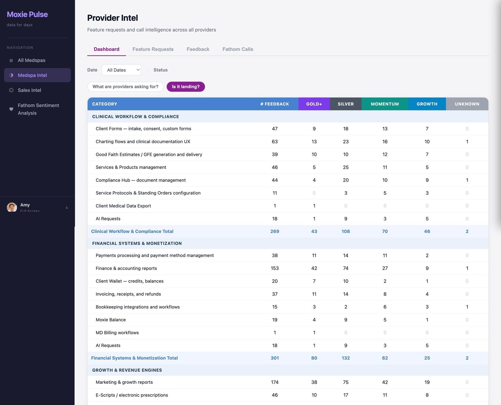The height and width of the screenshot is (405, 501).
Task: Select the 'Is it landing?' pill
Action: click(186, 87)
